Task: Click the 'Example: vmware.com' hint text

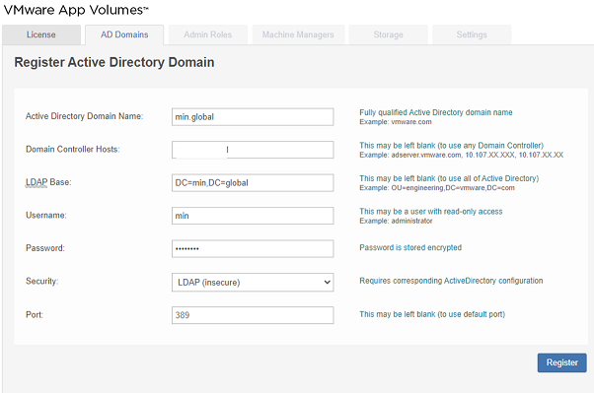Action: click(x=396, y=122)
